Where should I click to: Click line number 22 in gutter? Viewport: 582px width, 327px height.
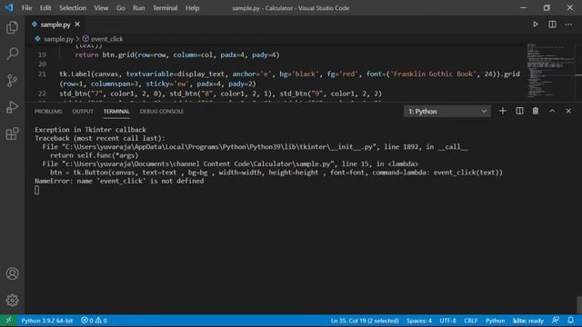tap(42, 94)
